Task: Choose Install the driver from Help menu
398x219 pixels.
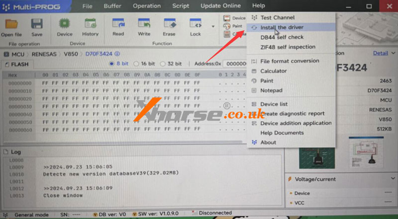Action: click(282, 27)
